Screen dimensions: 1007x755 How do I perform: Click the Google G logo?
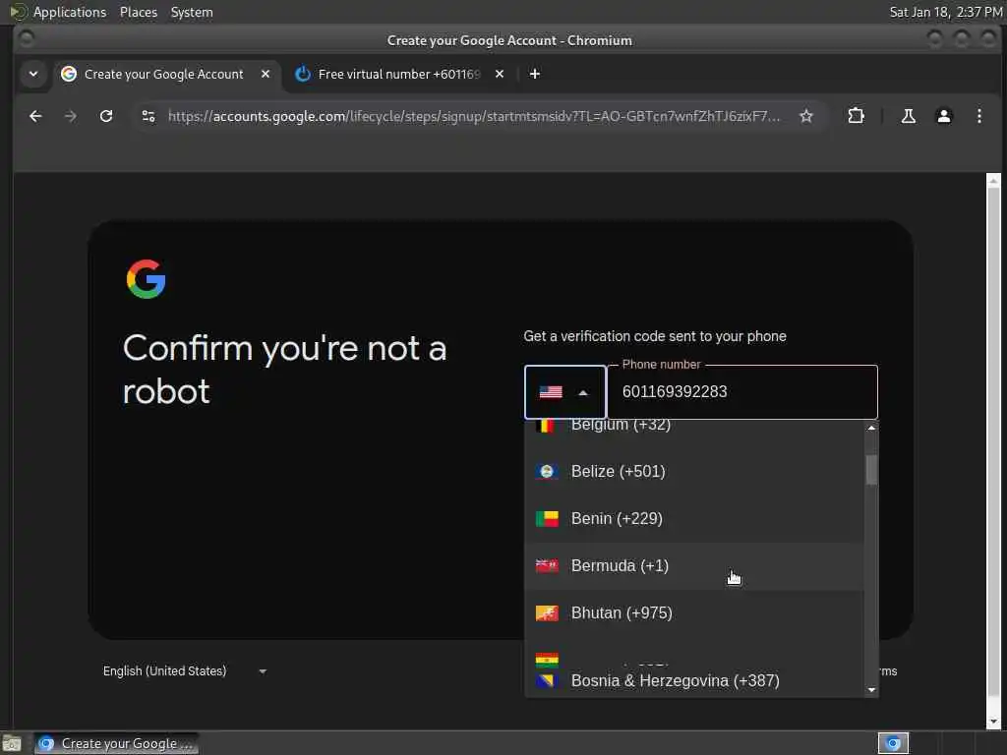pyautogui.click(x=146, y=279)
